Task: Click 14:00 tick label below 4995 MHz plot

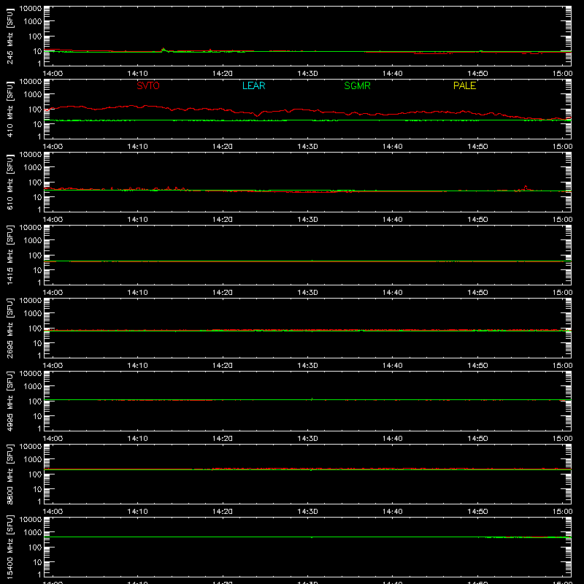Action: [53, 439]
